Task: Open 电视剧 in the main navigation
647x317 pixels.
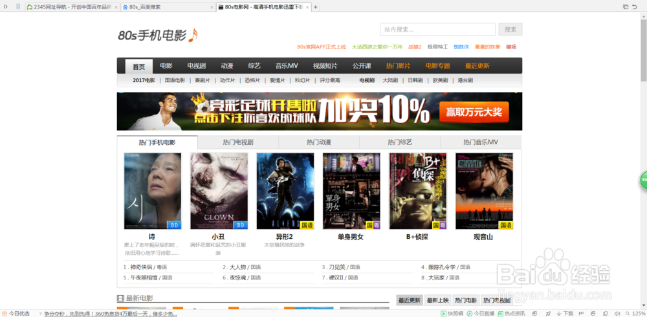Action: coord(197,66)
